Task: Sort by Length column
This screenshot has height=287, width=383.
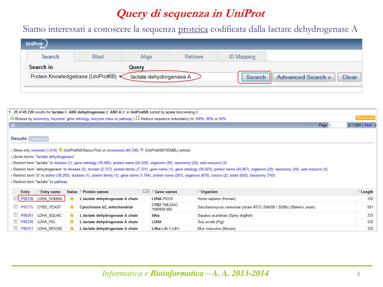Action: point(365,192)
